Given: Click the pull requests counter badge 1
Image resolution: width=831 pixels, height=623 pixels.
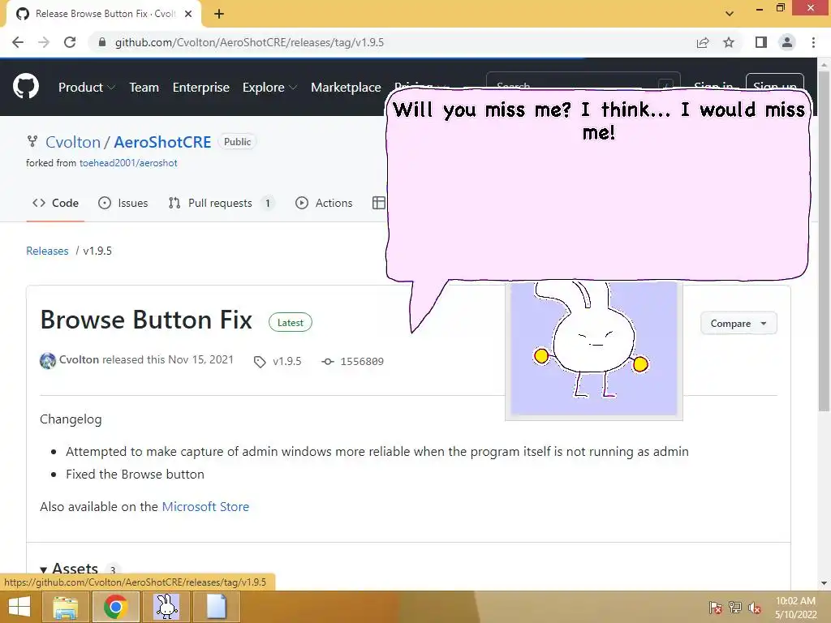Looking at the screenshot, I should click(268, 204).
